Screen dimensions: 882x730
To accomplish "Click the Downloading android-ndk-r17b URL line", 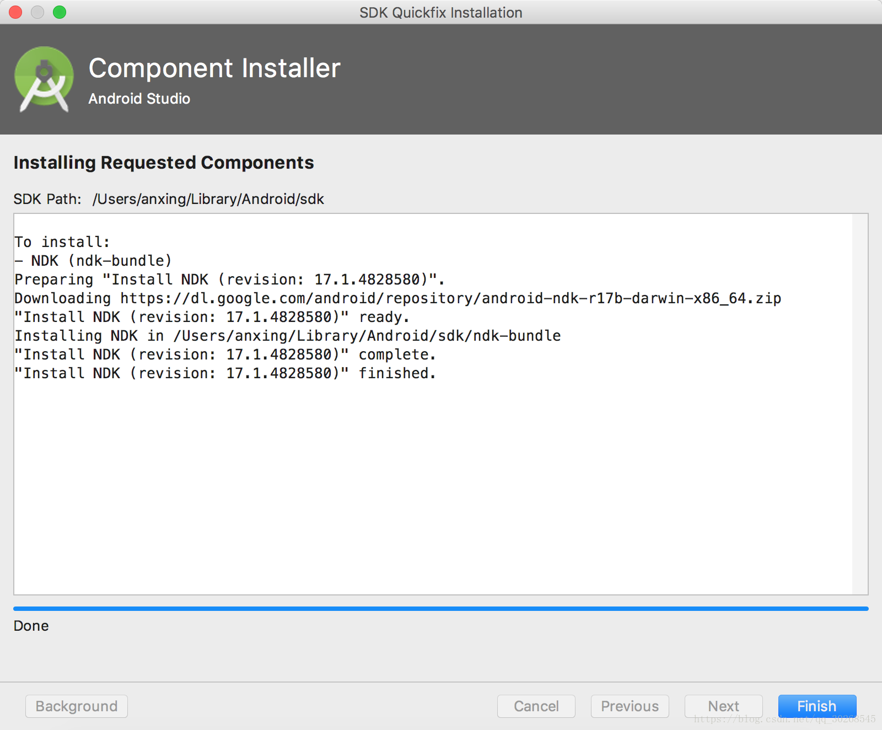I will click(398, 298).
